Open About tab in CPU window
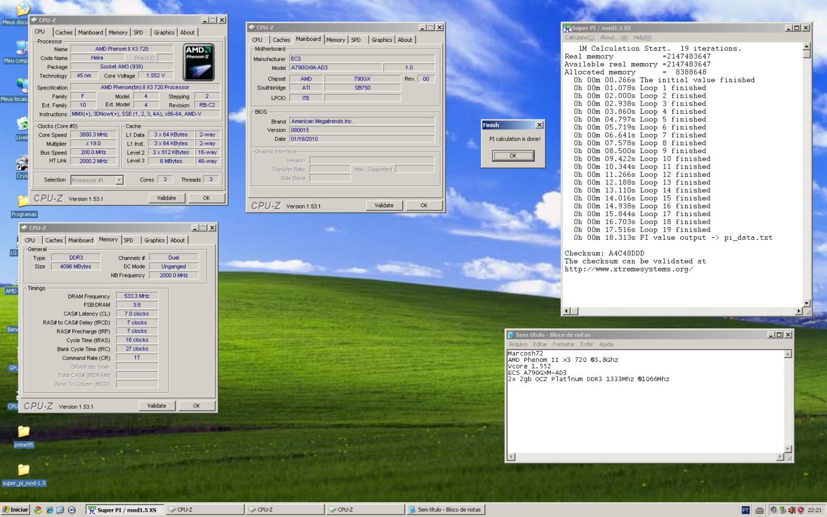The image size is (827, 517). point(187,33)
